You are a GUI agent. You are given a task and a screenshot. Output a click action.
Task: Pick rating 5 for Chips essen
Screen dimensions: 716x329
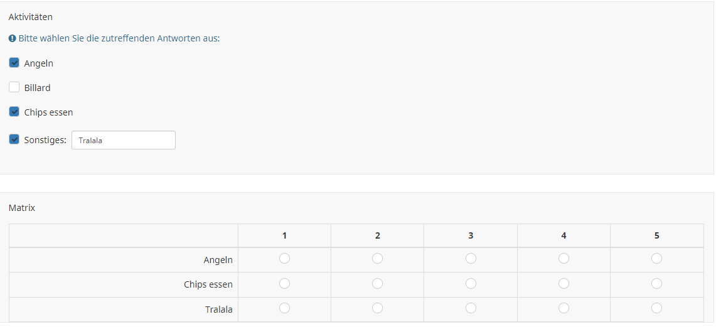[x=656, y=284]
